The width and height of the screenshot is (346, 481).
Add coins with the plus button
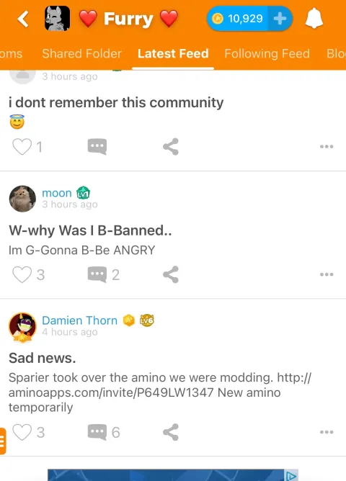point(280,19)
